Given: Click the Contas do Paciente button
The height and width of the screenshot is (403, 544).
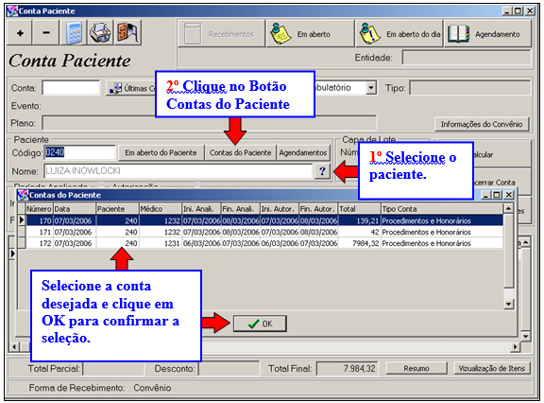Looking at the screenshot, I should (x=240, y=153).
